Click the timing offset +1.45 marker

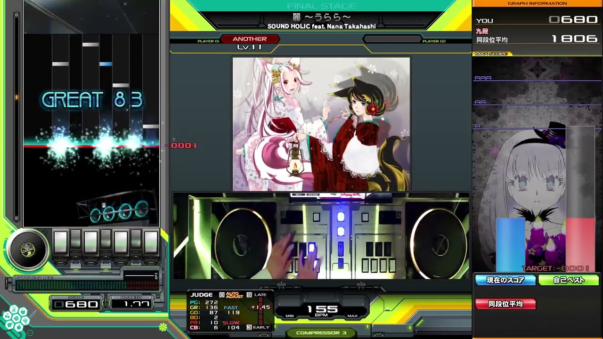click(x=261, y=307)
